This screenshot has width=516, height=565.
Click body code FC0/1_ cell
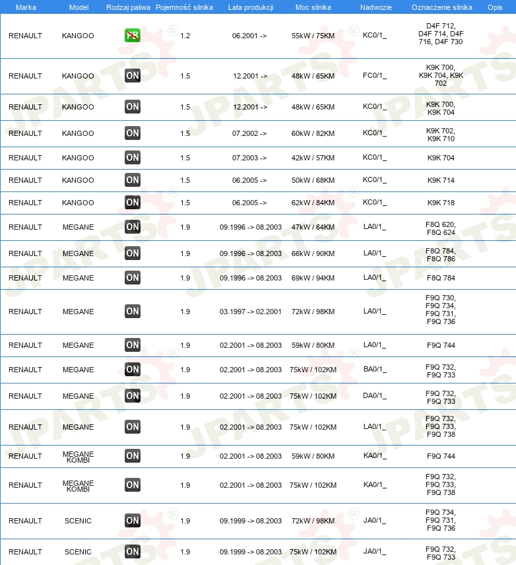click(375, 76)
